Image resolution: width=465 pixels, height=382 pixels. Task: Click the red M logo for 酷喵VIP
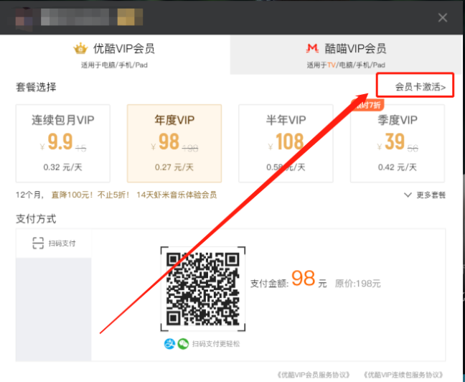(312, 49)
